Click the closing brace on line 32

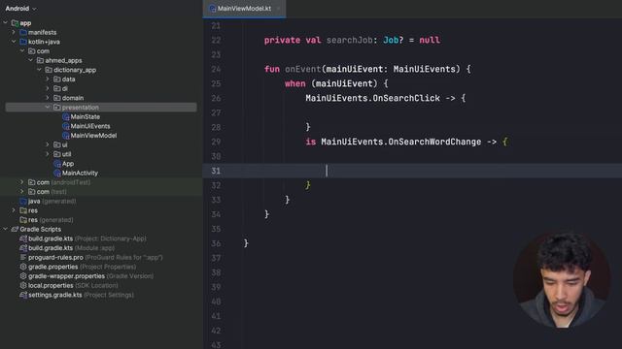[308, 185]
